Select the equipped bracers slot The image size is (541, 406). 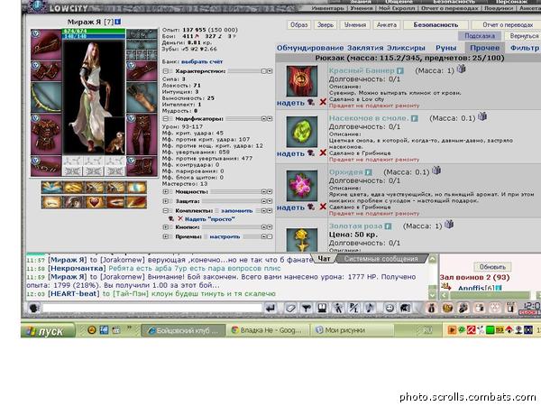point(46,71)
